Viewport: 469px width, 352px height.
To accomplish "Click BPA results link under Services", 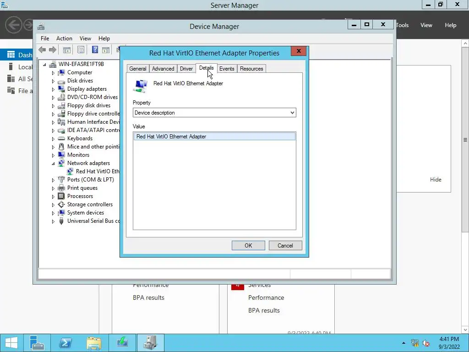I will click(x=264, y=310).
